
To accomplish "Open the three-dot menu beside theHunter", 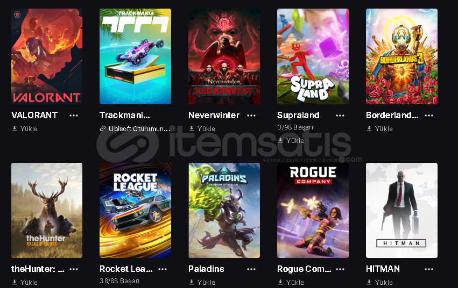I will click(74, 269).
